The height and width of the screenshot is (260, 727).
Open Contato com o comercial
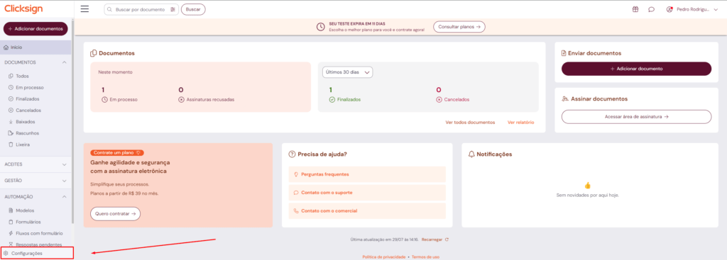click(x=367, y=210)
